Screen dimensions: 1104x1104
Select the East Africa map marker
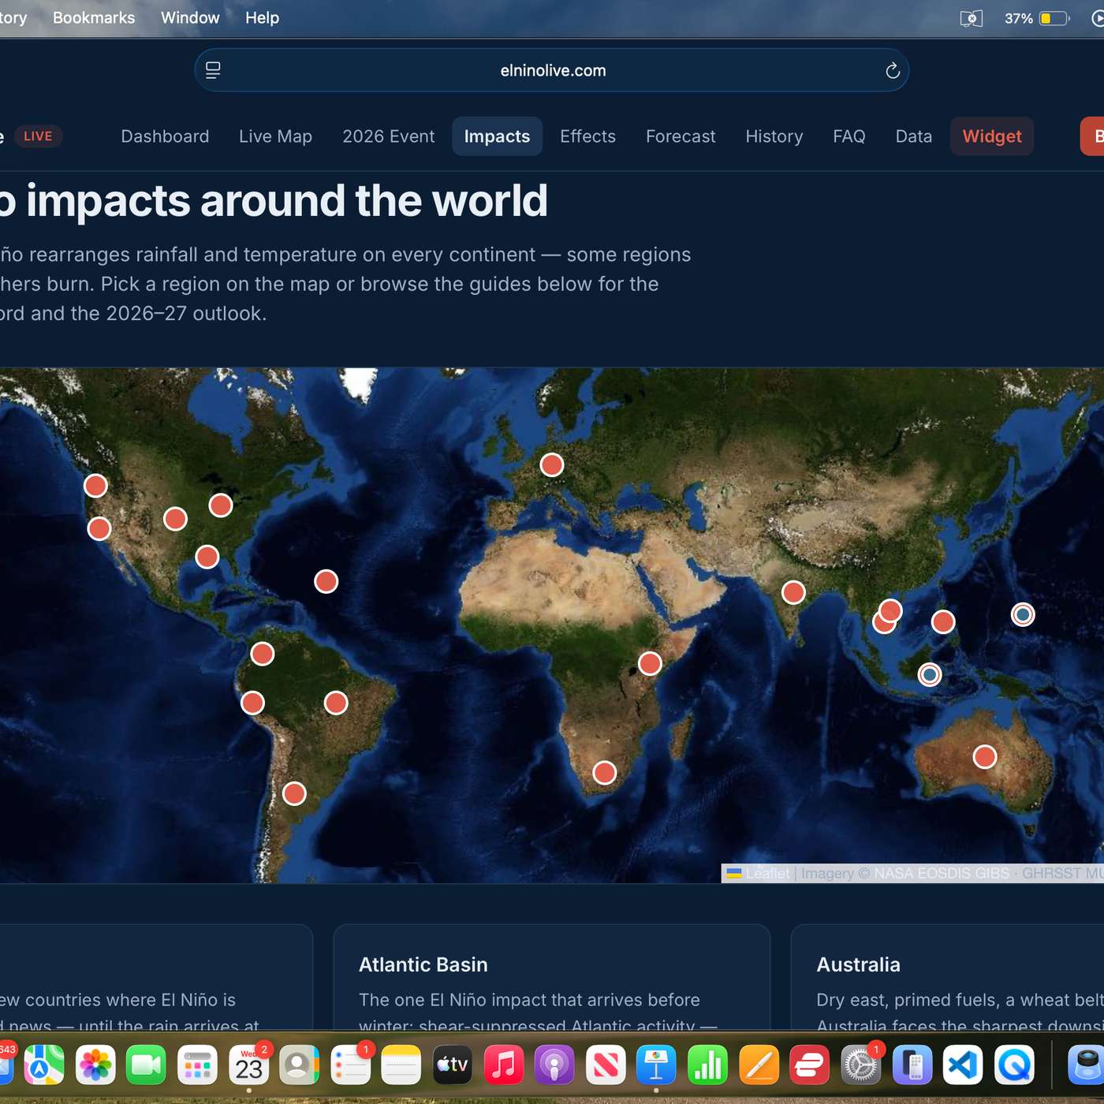(650, 663)
